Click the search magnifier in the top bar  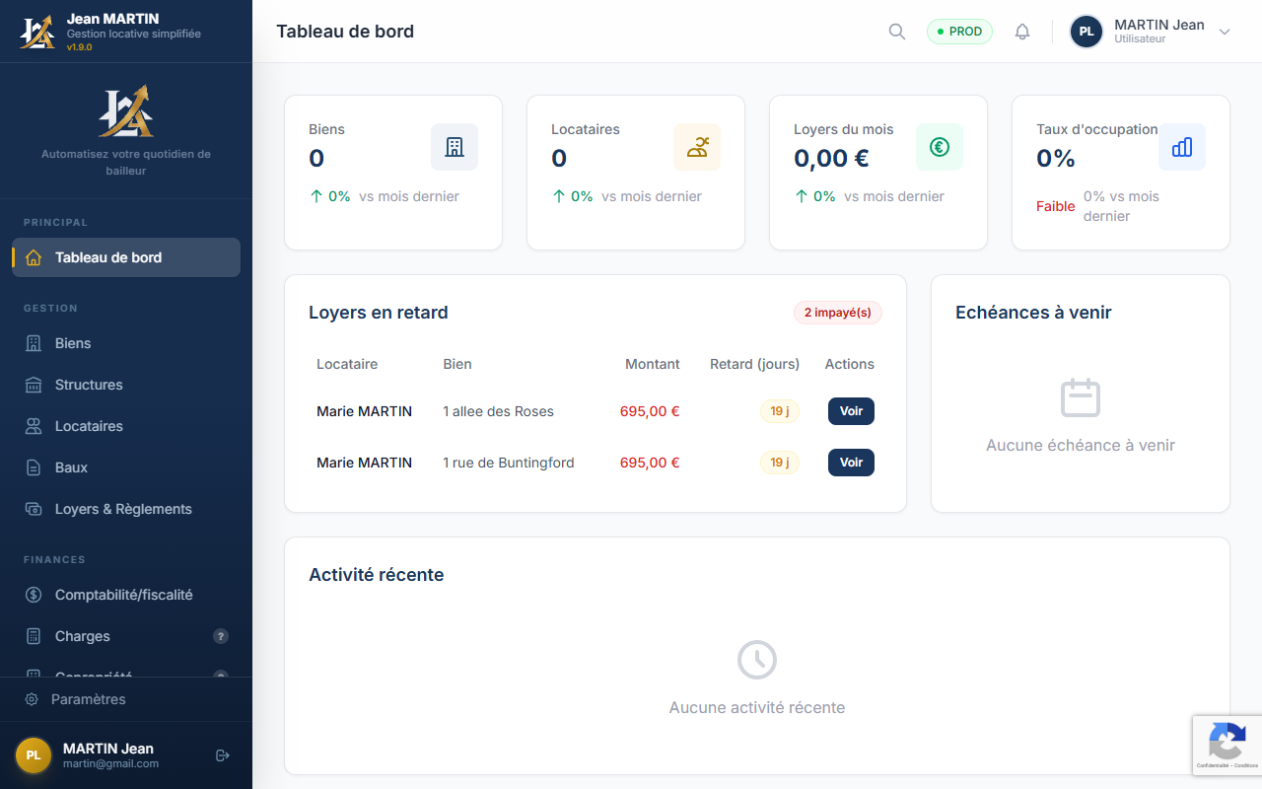pyautogui.click(x=896, y=31)
